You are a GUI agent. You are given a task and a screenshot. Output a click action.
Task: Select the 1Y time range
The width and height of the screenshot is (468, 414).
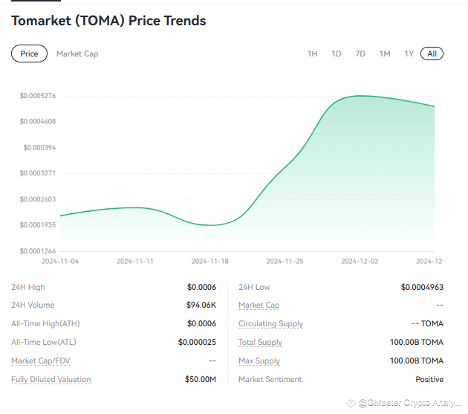click(x=409, y=54)
